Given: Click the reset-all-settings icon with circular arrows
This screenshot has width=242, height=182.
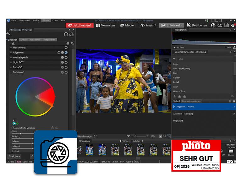Looking at the screenshot, I should point(66,34).
